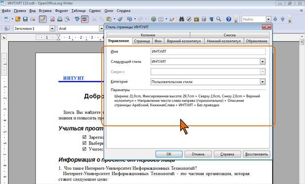Switch to the Сноска tab
Viewport: 305px width, 184px height.
point(230,35)
